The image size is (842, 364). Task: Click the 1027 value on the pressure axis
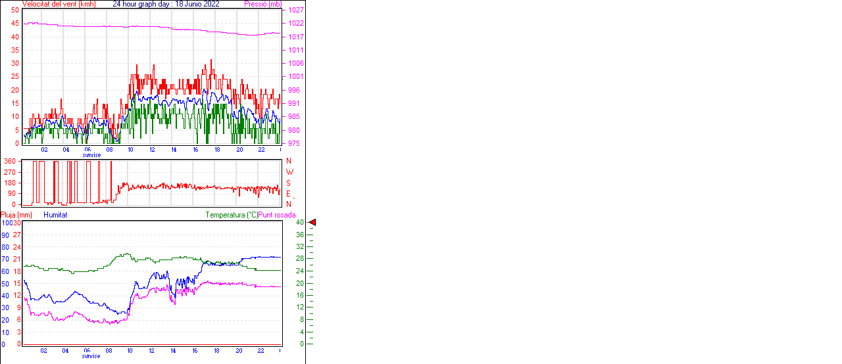pyautogui.click(x=295, y=11)
